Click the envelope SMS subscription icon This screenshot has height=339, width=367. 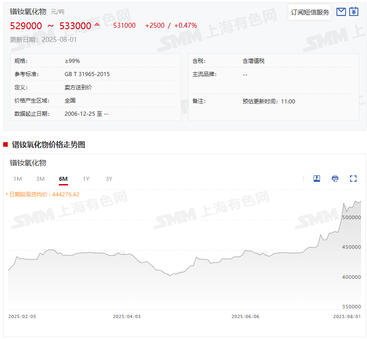coord(341,12)
